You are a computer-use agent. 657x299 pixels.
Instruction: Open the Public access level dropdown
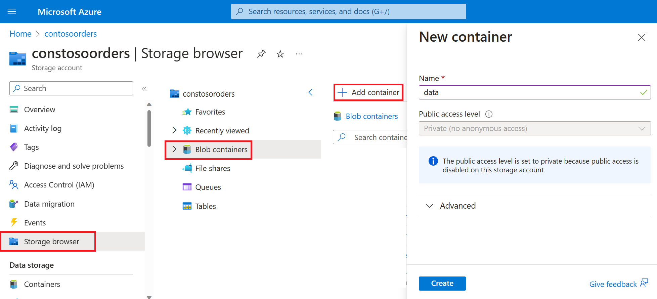(534, 128)
